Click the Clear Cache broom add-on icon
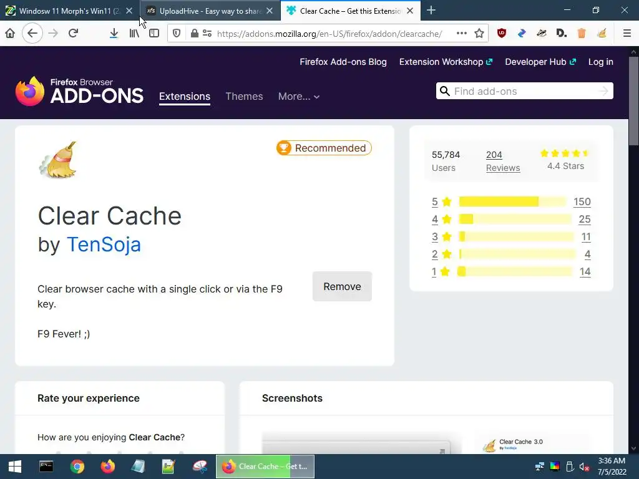639x479 pixels. [x=58, y=160]
